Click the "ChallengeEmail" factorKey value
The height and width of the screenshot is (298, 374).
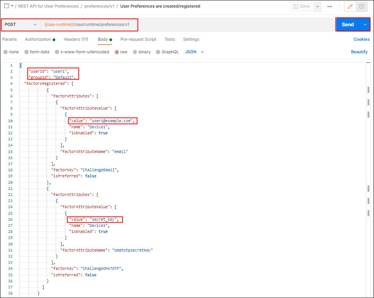tap(99, 170)
